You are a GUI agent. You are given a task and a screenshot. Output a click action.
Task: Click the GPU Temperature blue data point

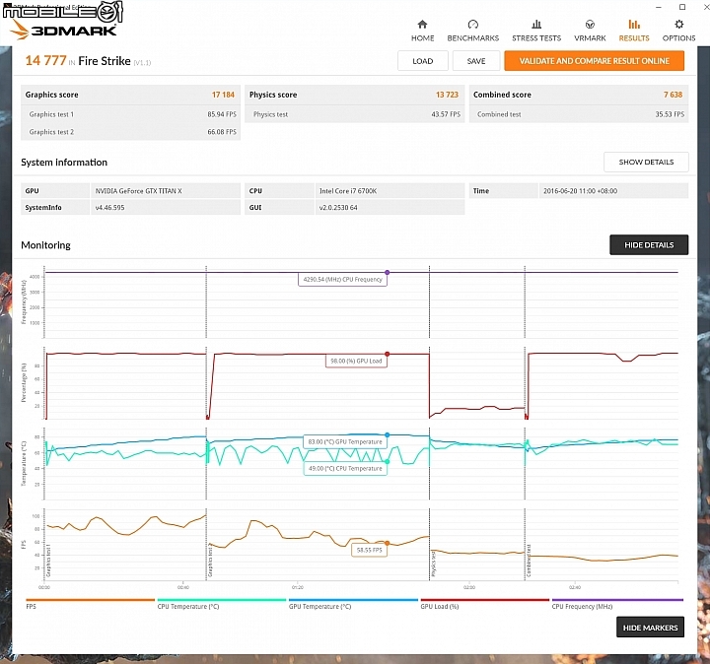[388, 434]
